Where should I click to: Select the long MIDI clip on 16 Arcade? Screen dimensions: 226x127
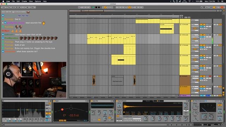(111, 39)
